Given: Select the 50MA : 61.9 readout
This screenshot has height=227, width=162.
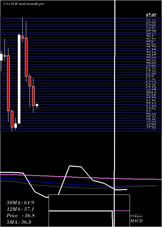Looking at the screenshot, I should pos(20,203).
